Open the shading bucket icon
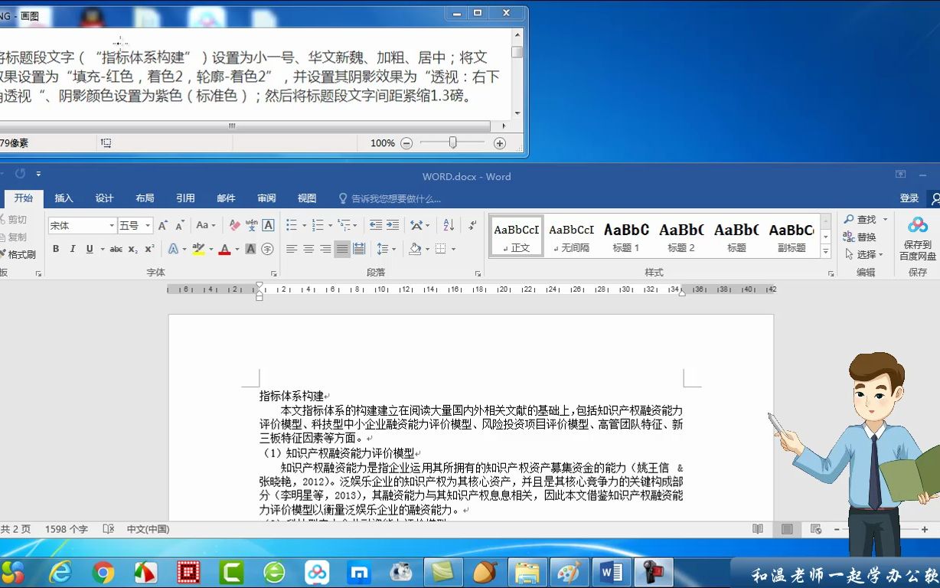 click(x=415, y=248)
